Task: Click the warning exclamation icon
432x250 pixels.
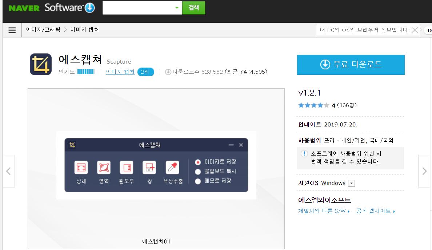Action: point(304,154)
